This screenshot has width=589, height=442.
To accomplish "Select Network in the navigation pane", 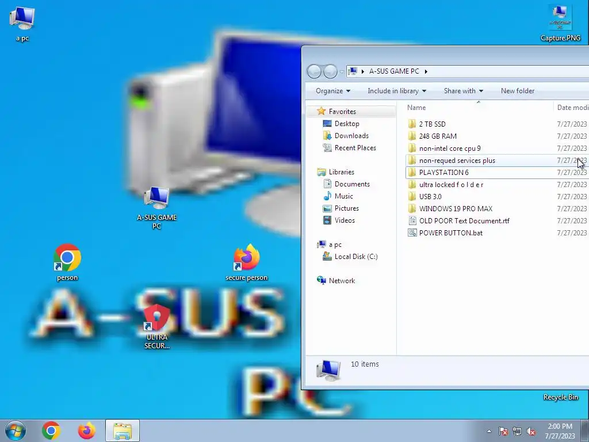I will pyautogui.click(x=342, y=281).
